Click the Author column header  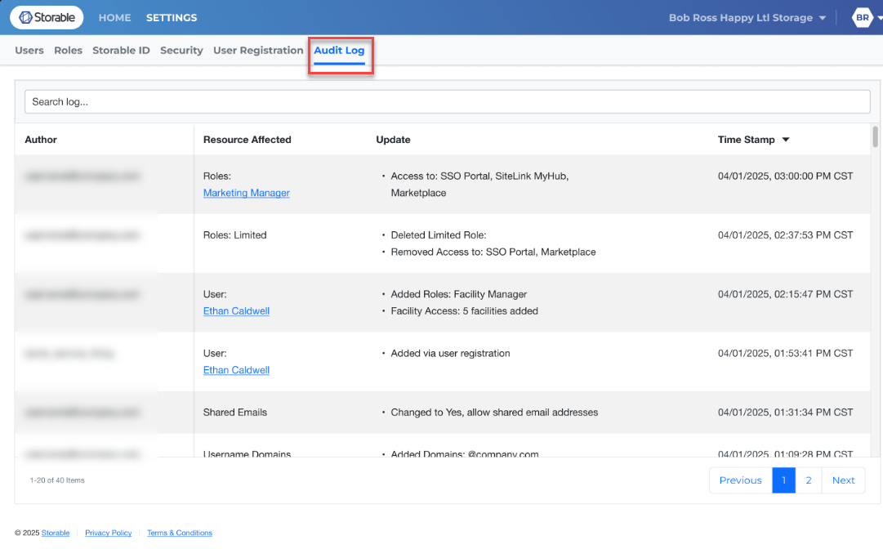[41, 140]
